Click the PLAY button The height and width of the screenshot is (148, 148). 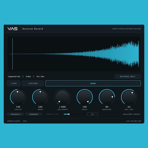(93, 83)
